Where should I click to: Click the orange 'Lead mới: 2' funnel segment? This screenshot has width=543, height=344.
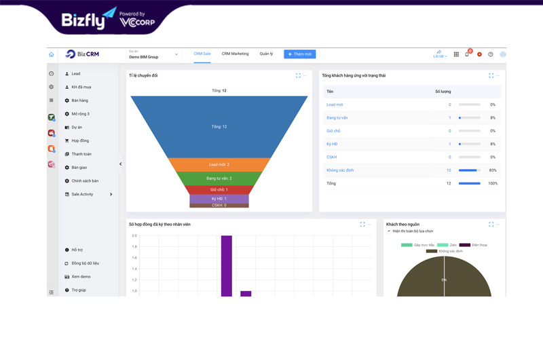pyautogui.click(x=219, y=165)
